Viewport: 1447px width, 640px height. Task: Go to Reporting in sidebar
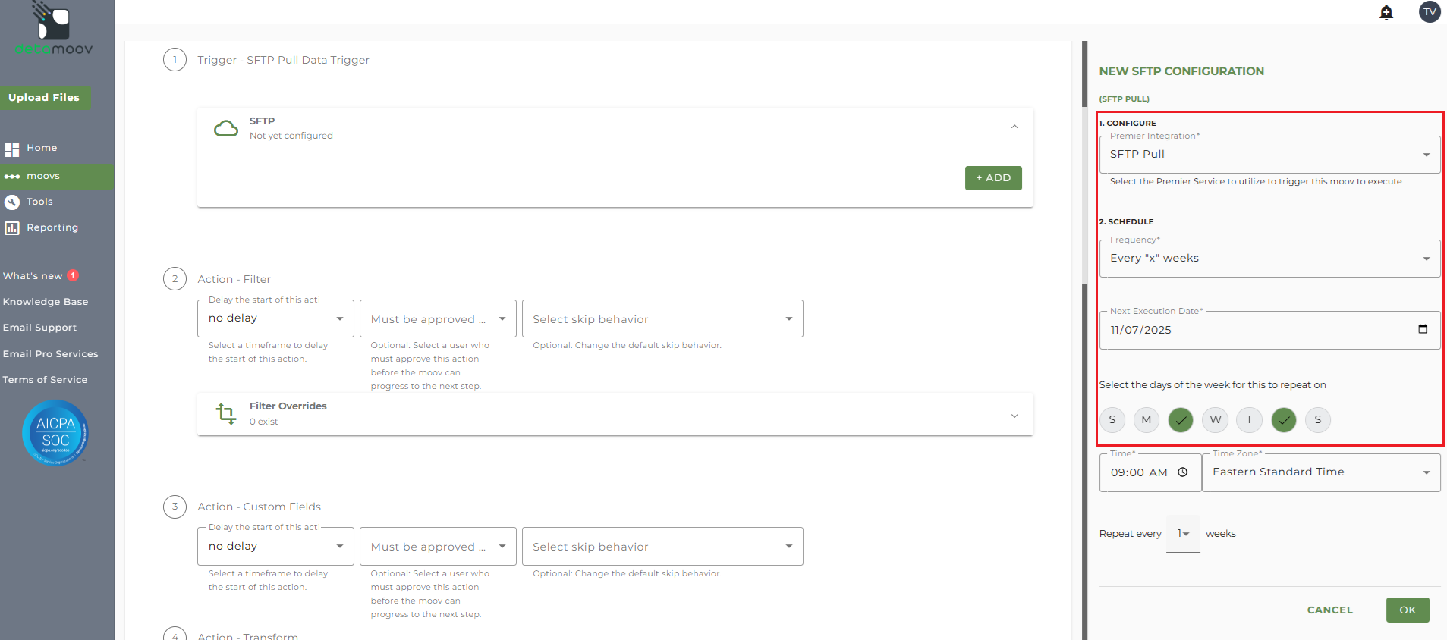52,227
